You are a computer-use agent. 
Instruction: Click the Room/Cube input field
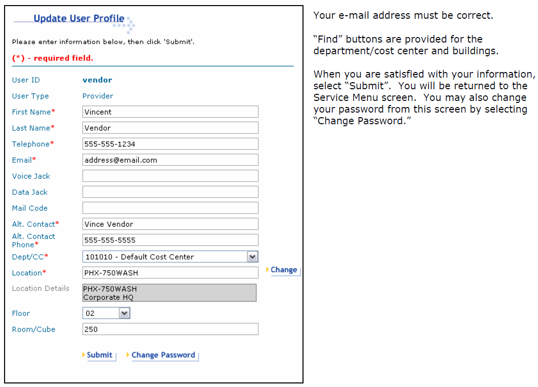pyautogui.click(x=170, y=329)
